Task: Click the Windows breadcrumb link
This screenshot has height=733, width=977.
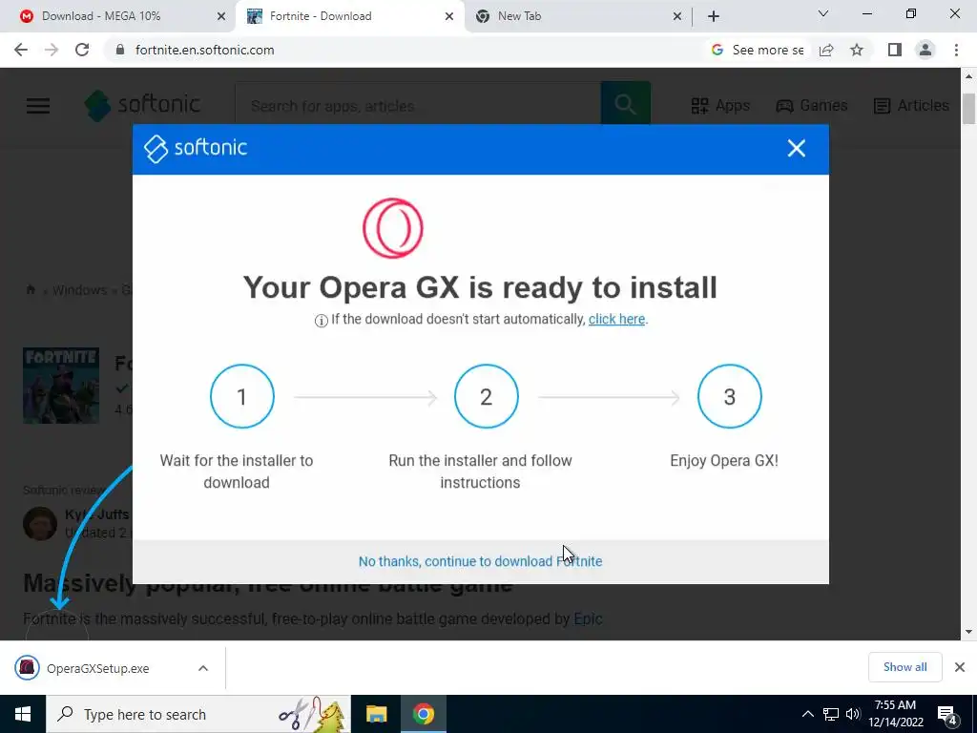Action: pyautogui.click(x=80, y=290)
